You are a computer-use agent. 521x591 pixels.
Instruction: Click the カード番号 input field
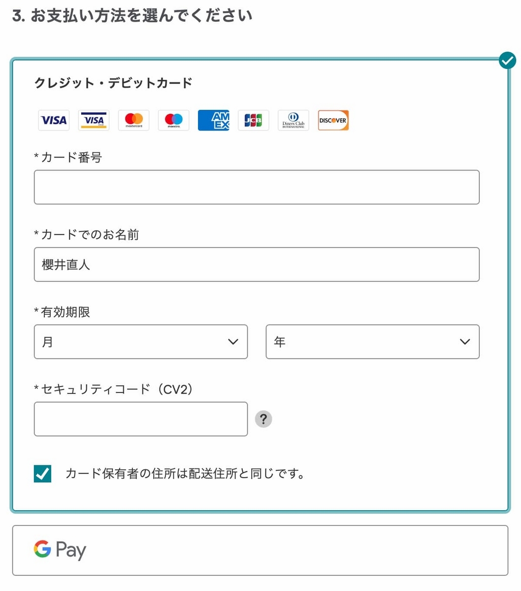[257, 187]
